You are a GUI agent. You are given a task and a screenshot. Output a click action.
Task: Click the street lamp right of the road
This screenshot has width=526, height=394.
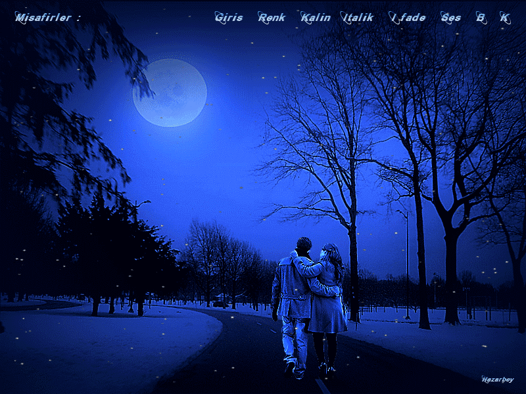coord(406,263)
